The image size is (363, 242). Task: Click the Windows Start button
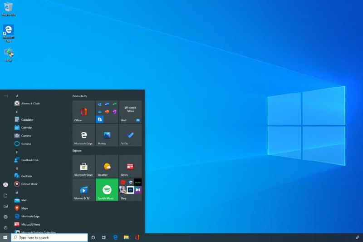[x=5, y=237]
